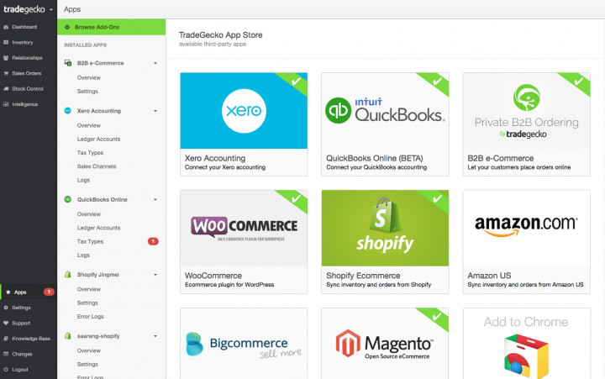This screenshot has width=605, height=379.
Task: Click the QuickBooks tile installed checkmark ribbon
Action: coord(436,82)
